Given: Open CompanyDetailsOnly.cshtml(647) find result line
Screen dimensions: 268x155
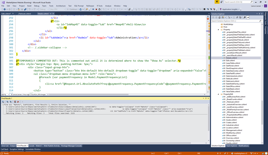Looking at the screenshot, I should click(87, 107).
